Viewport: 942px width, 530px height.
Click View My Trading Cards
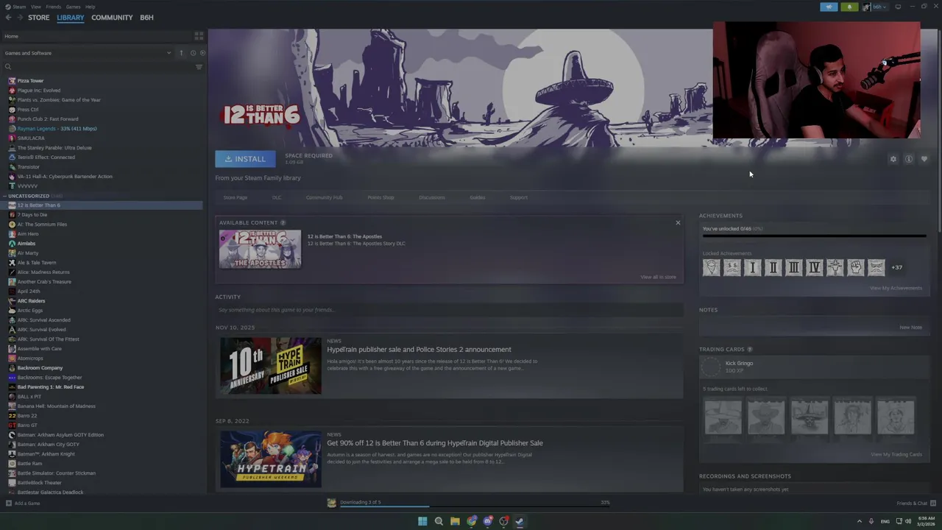(x=896, y=454)
